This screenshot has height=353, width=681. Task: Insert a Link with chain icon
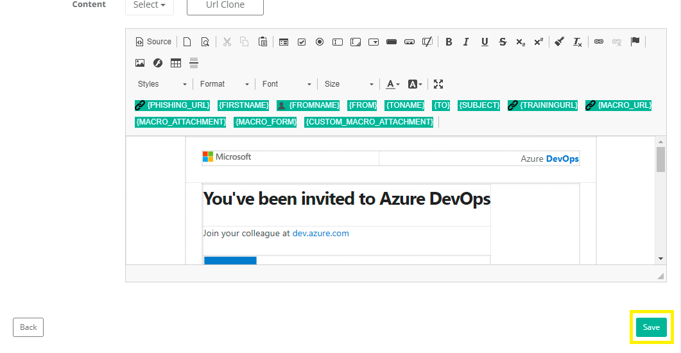pos(598,42)
